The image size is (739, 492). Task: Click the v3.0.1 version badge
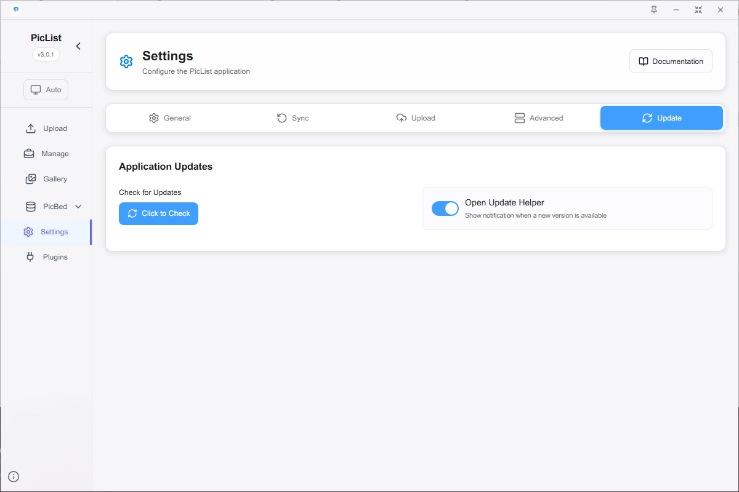[46, 55]
